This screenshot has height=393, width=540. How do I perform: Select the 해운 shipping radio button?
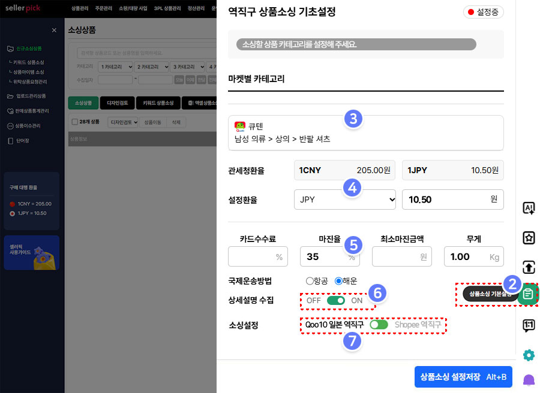(338, 281)
